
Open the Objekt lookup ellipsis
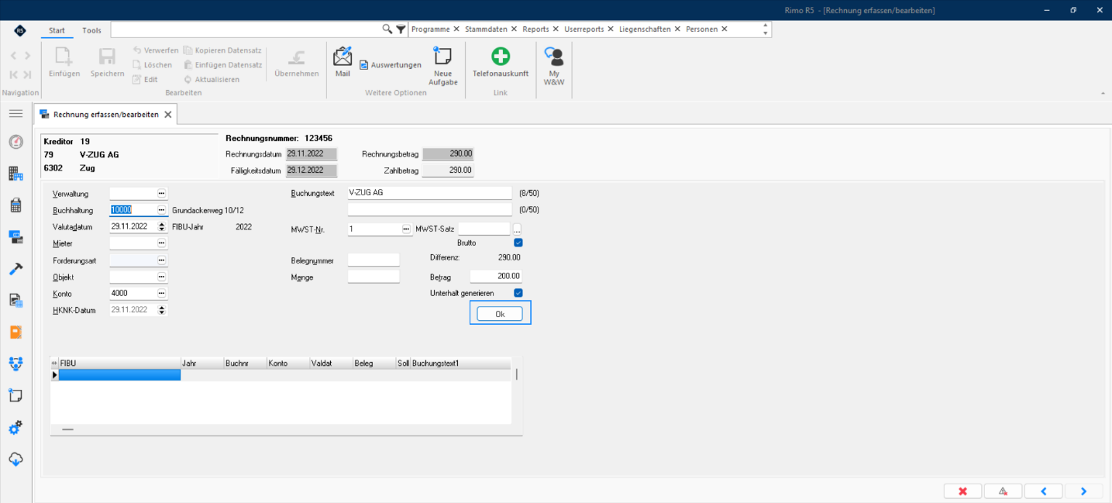click(x=161, y=277)
